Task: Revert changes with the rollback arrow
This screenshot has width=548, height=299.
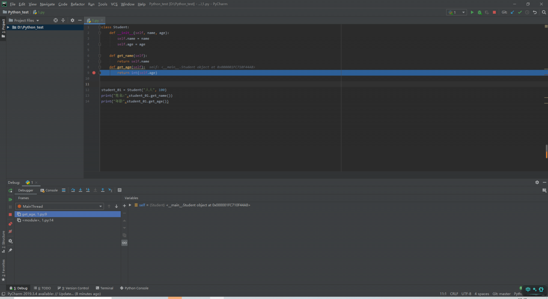Action: click(535, 12)
